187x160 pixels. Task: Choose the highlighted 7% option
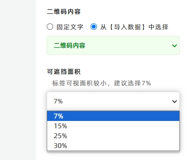113,116
